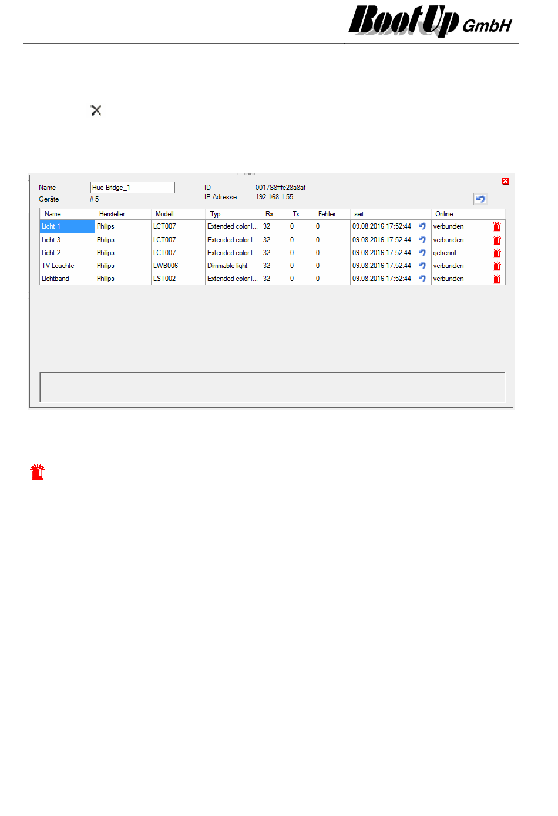
Task: Click the refresh icon in TV Leuchte row
Action: [422, 266]
